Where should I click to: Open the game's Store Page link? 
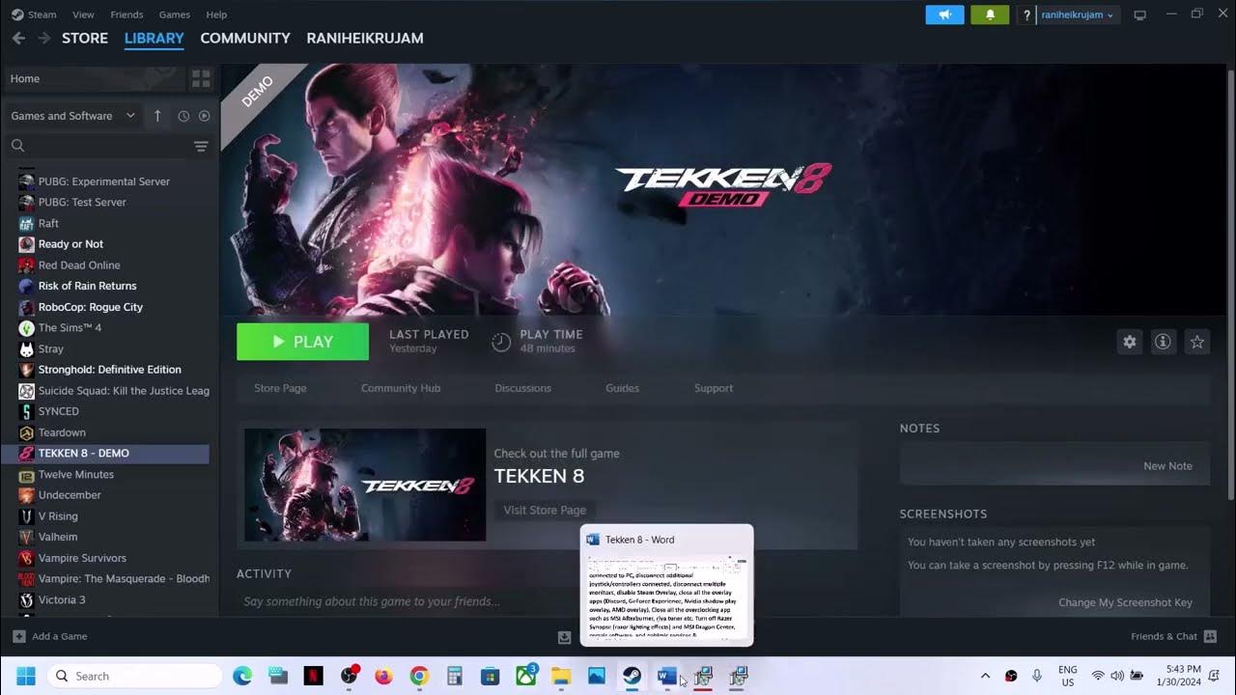280,388
